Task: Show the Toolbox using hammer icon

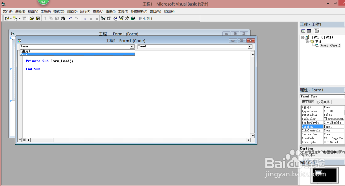Action: (127, 19)
